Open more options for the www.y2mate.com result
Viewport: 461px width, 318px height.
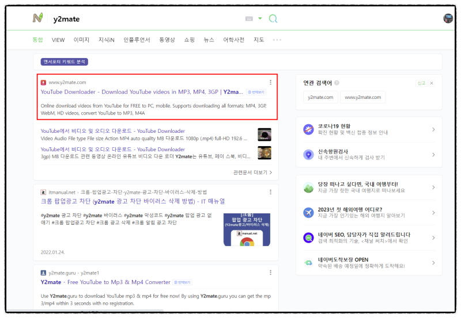point(270,82)
